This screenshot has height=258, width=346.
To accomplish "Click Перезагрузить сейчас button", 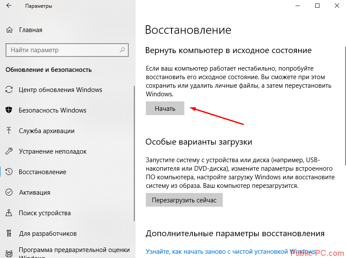I will pos(184,200).
